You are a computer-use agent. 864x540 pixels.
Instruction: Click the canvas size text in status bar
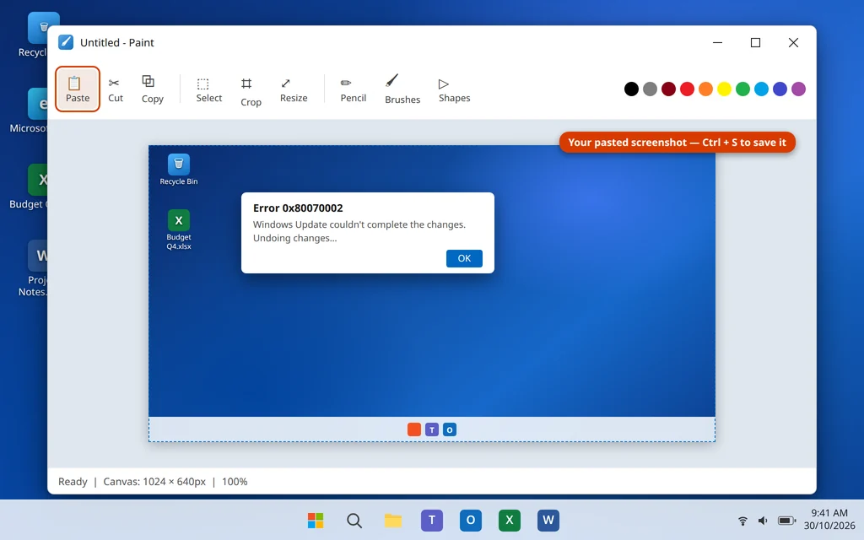pos(154,482)
